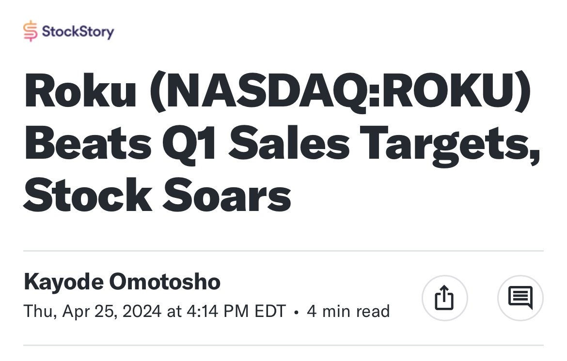The image size is (567, 361).
Task: Open the article share icon
Action: point(444,298)
